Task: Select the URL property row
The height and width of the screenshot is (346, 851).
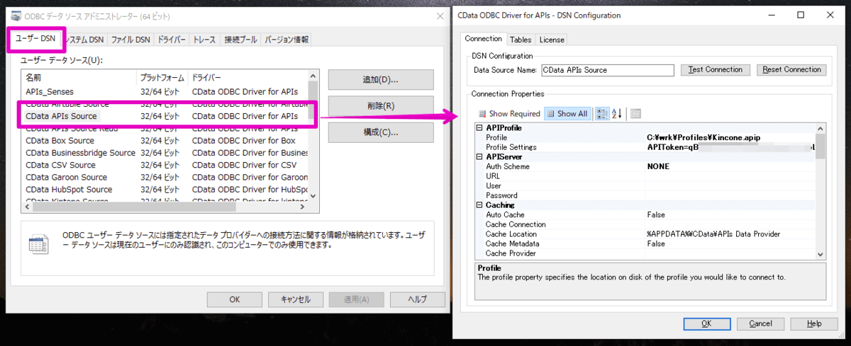Action: 645,176
